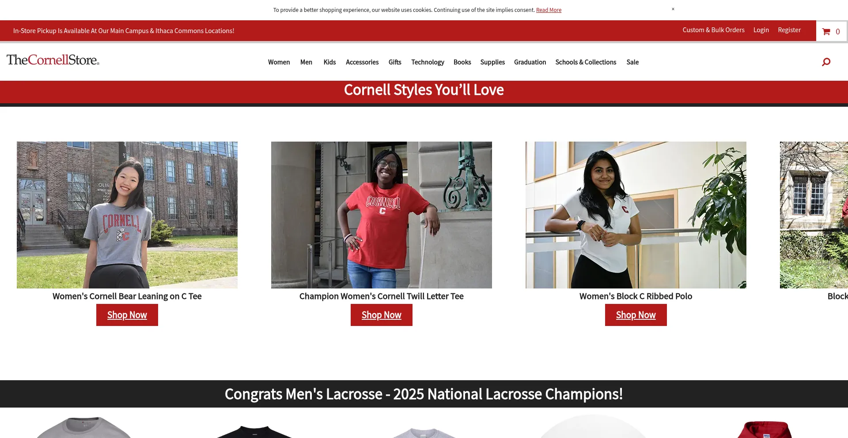Dismiss the cookie notice banner
848x438 pixels.
tap(673, 9)
